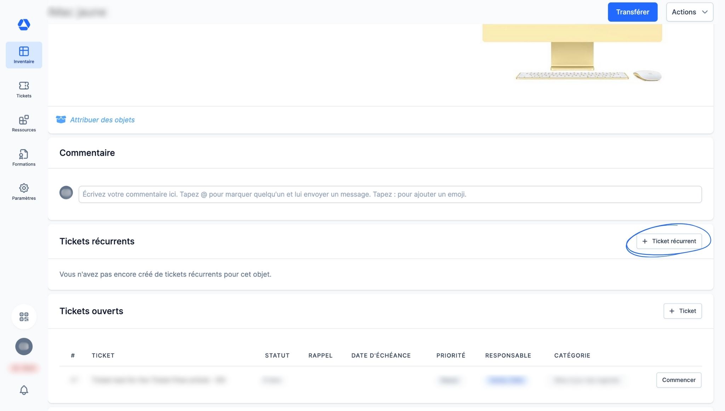Focus the comment text field

(x=389, y=195)
